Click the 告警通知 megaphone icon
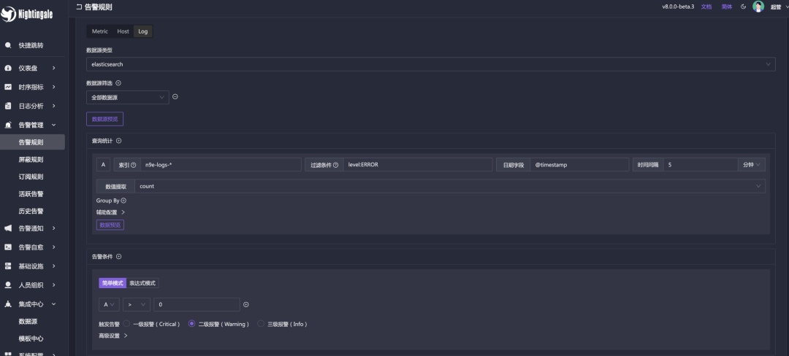The image size is (789, 356). (8, 228)
